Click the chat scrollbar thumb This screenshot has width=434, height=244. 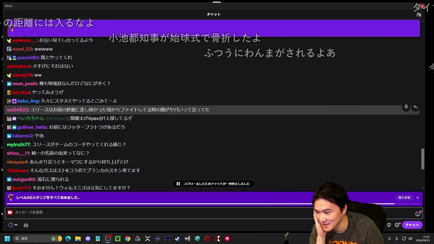pos(422,159)
